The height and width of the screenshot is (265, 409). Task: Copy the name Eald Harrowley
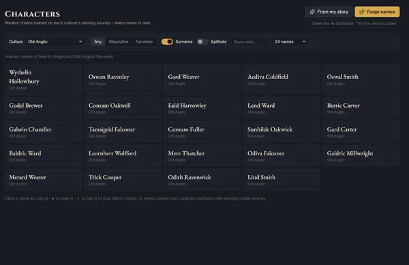pos(187,106)
